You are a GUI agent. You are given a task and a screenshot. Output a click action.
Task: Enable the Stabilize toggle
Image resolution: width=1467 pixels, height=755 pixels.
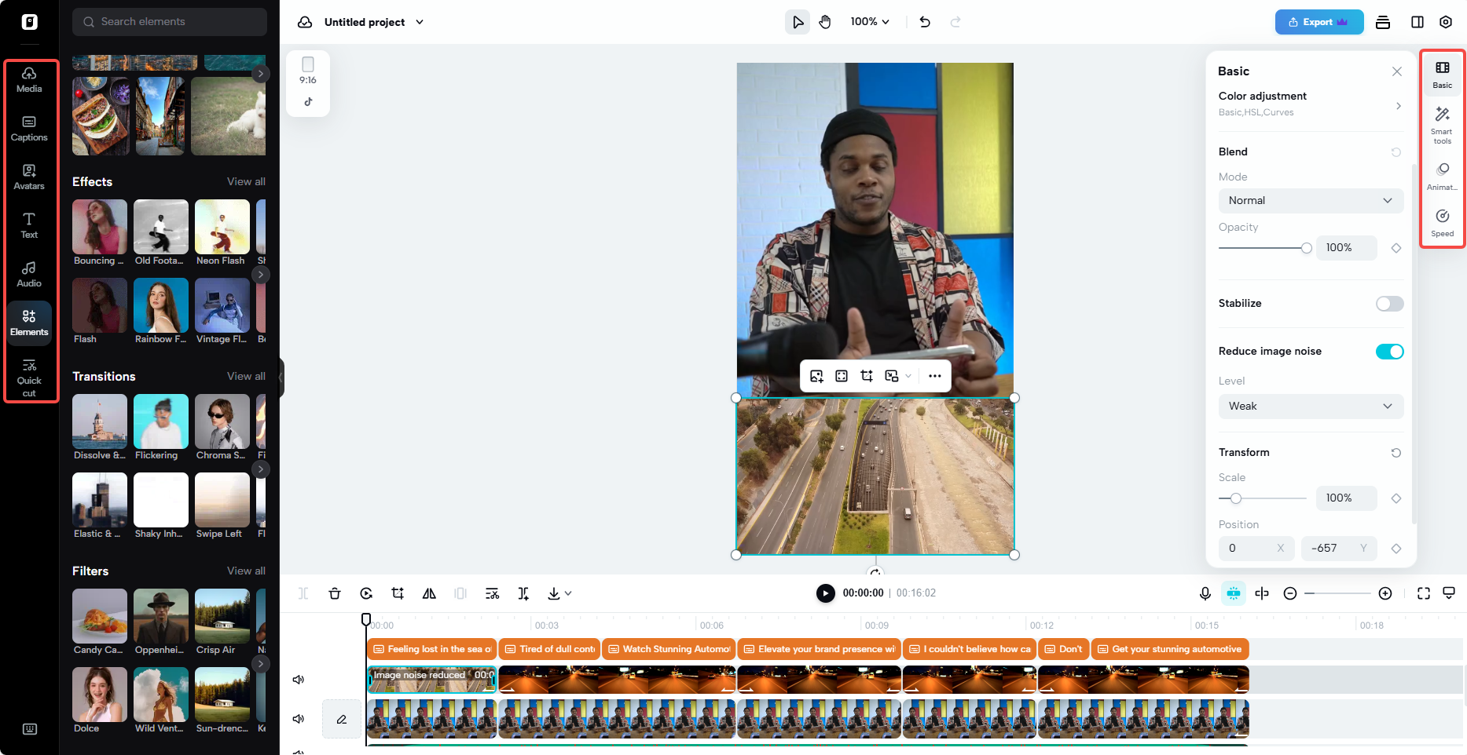coord(1389,304)
